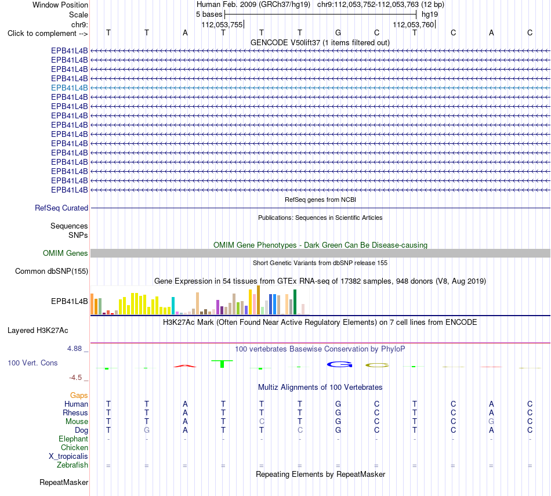Open Repeating Elements by RepeatMasker title
Viewport: 551px width, 496px height.
click(320, 474)
